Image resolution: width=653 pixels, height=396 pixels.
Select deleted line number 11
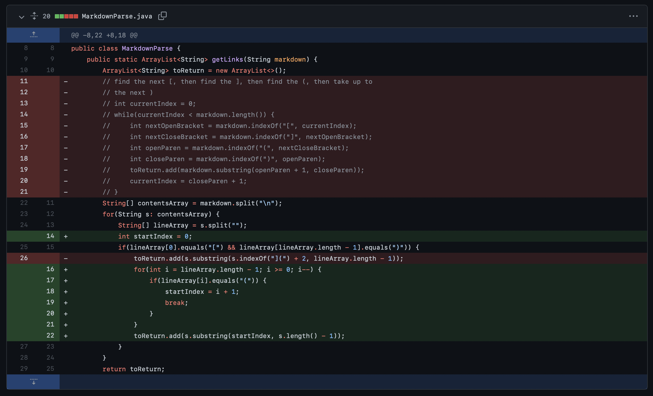(x=24, y=81)
